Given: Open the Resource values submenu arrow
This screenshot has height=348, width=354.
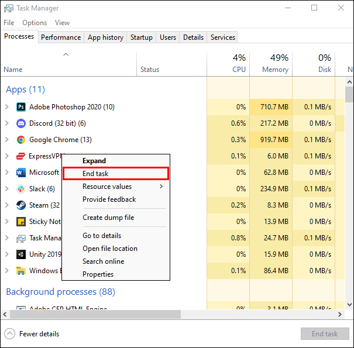Looking at the screenshot, I should click(161, 187).
